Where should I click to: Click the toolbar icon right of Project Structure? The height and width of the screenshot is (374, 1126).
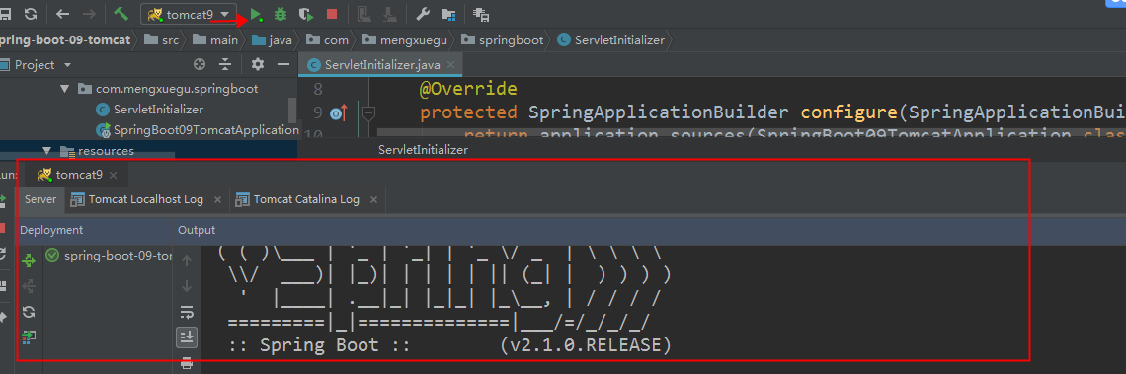481,14
